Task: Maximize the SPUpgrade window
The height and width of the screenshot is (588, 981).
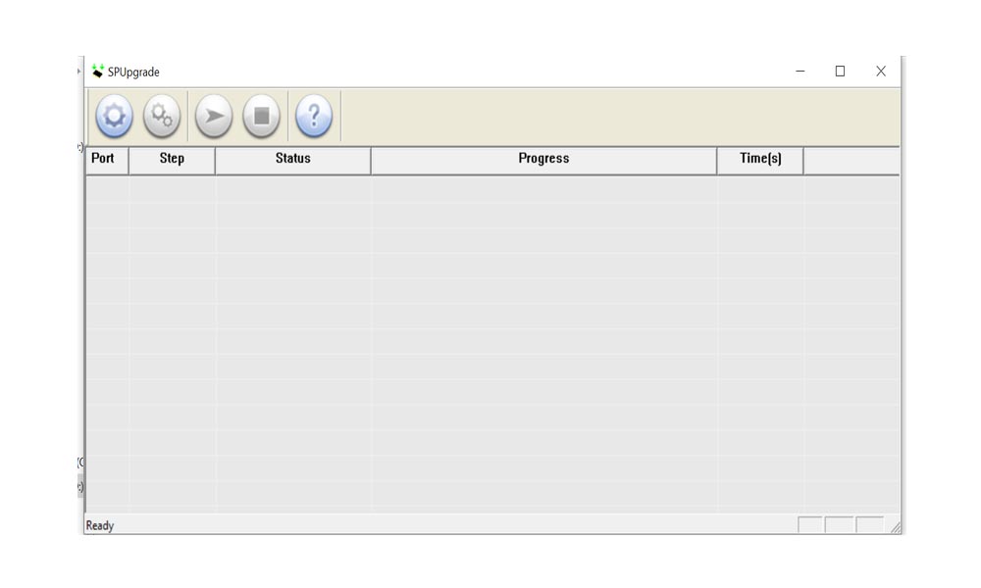Action: click(x=841, y=72)
